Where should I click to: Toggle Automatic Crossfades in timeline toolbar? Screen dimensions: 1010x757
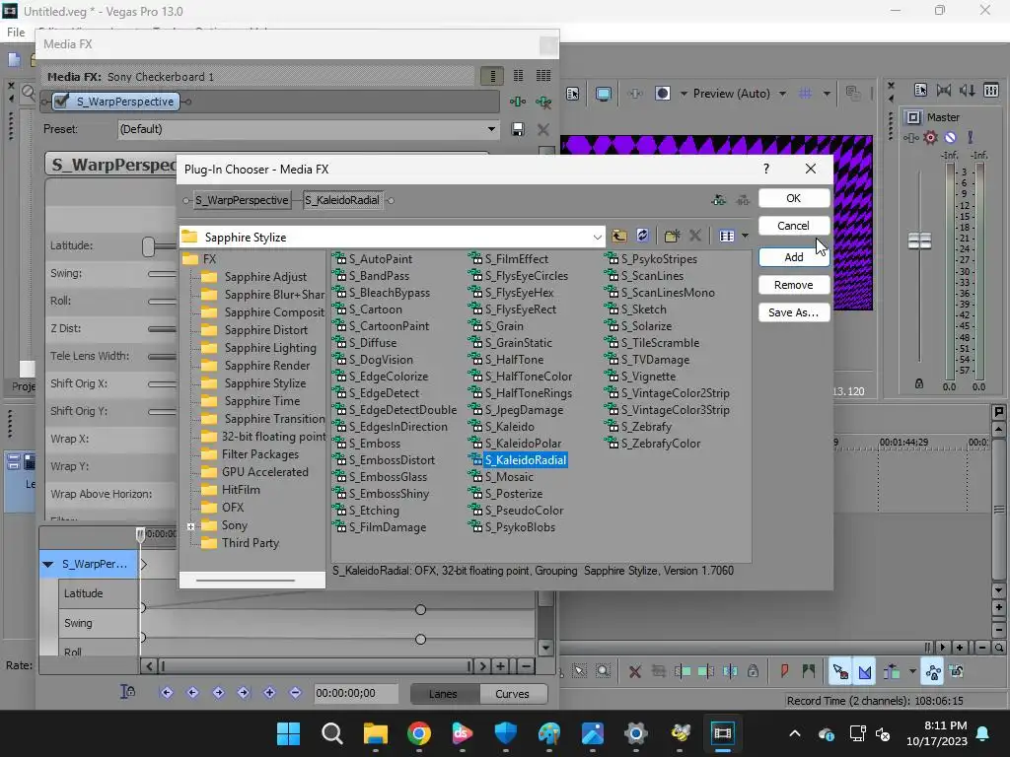(865, 672)
